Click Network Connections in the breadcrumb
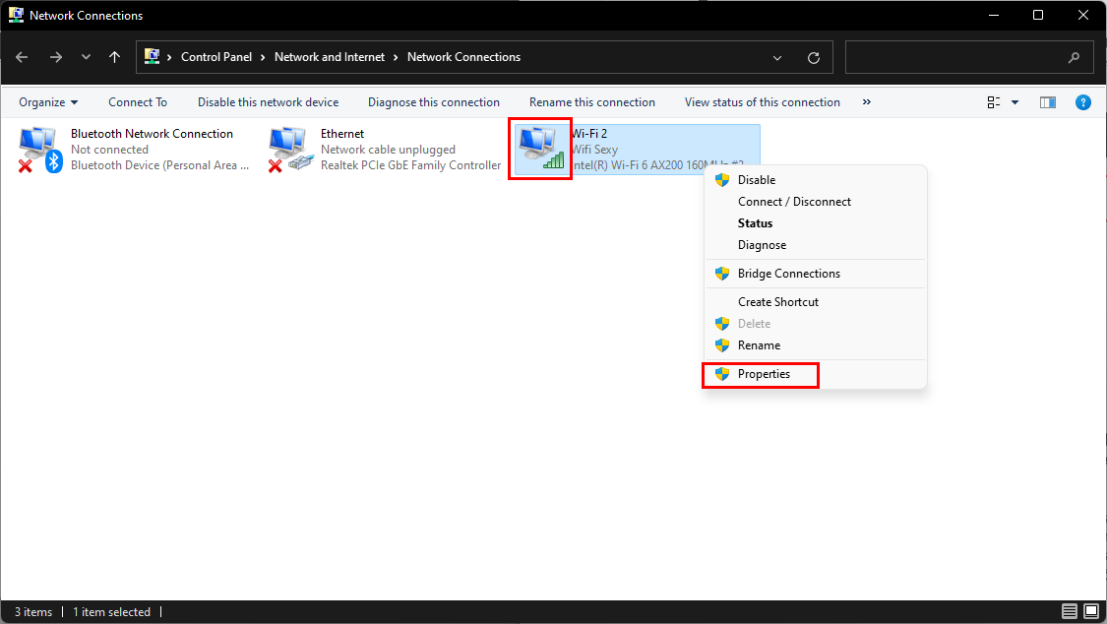The height and width of the screenshot is (624, 1107). click(463, 57)
